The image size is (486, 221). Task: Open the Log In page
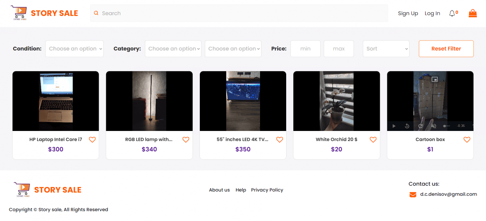tap(432, 13)
